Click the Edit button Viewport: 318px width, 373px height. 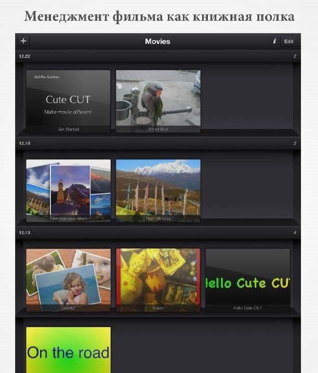click(x=289, y=42)
